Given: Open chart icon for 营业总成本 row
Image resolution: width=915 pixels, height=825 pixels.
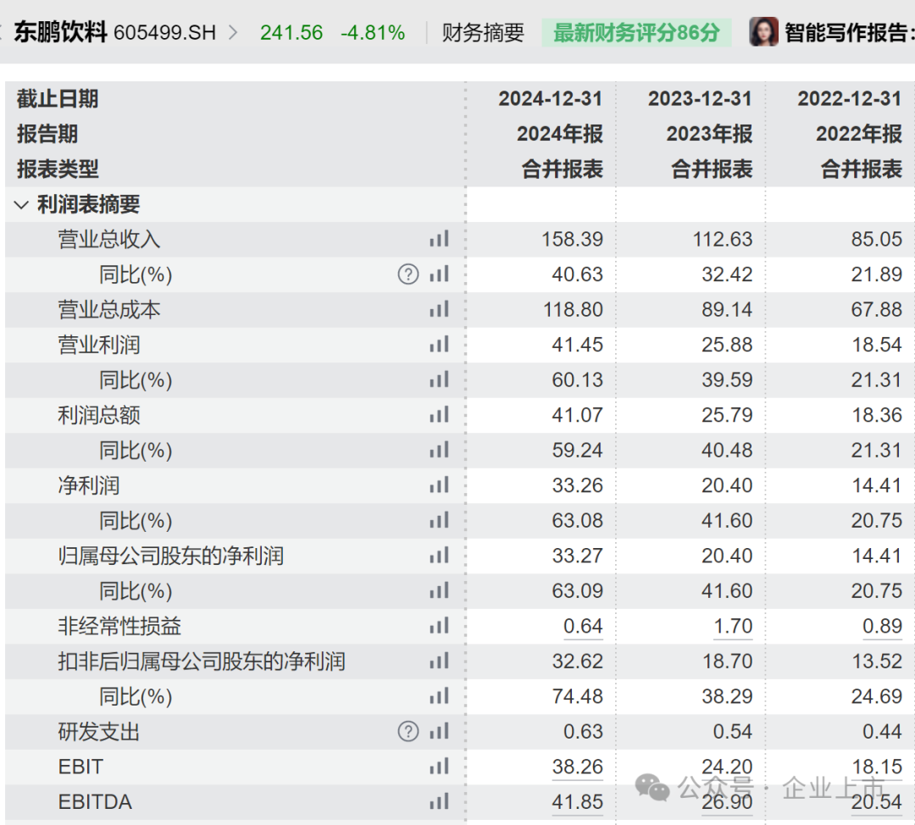Looking at the screenshot, I should point(439,309).
